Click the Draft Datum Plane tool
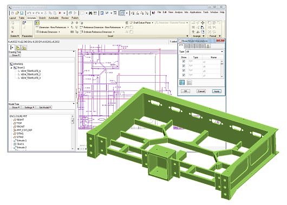Image resolution: width=287 pixels, height=205 pixels. [140, 23]
